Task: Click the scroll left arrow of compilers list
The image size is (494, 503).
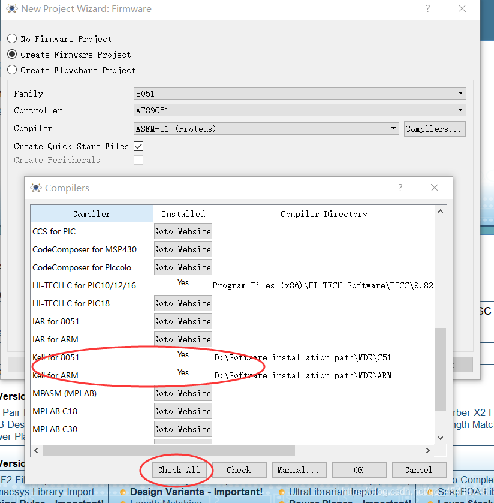Action: point(36,450)
